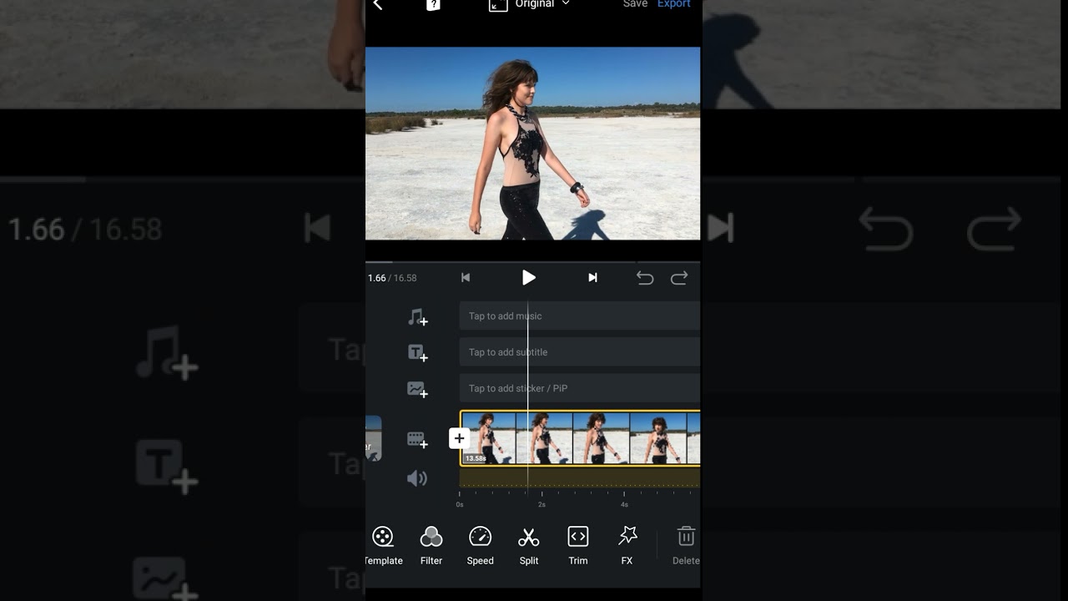Open the Trim tool
The width and height of the screenshot is (1068, 601).
pos(578,546)
